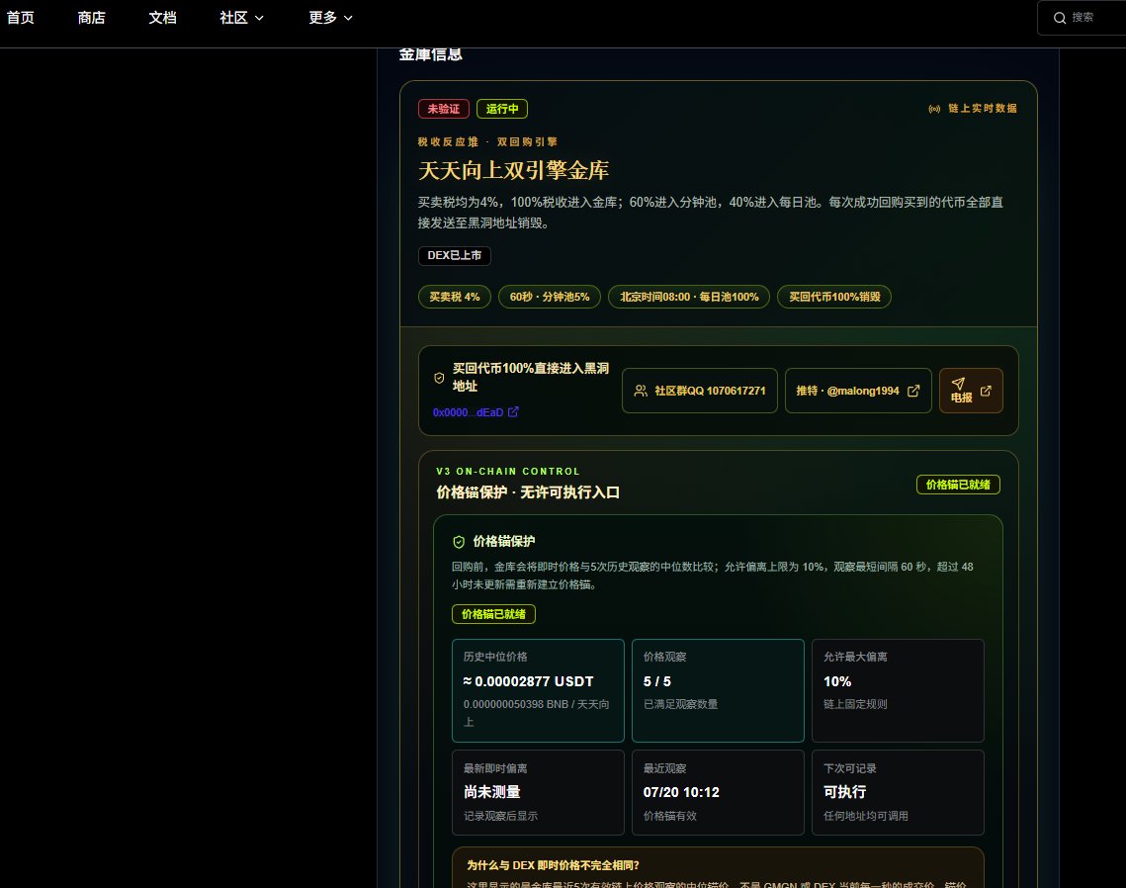Click the 税收反应堆 · 双回购引擎 subtitle
The width and height of the screenshot is (1126, 888).
click(x=487, y=141)
